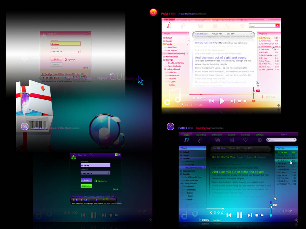
Task: Click the heart favorites icon in dark player
Action: (245, 140)
